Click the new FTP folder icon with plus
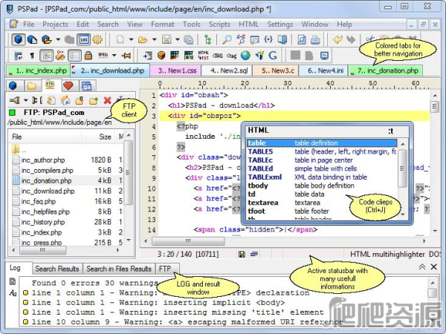 point(94,100)
